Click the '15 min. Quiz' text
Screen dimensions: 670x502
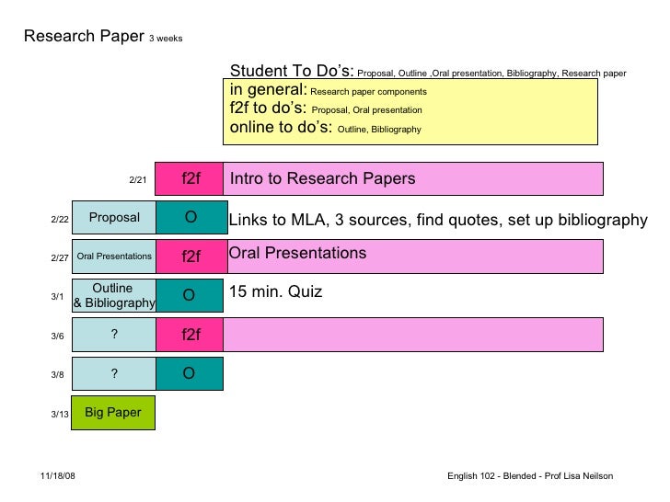tap(275, 291)
